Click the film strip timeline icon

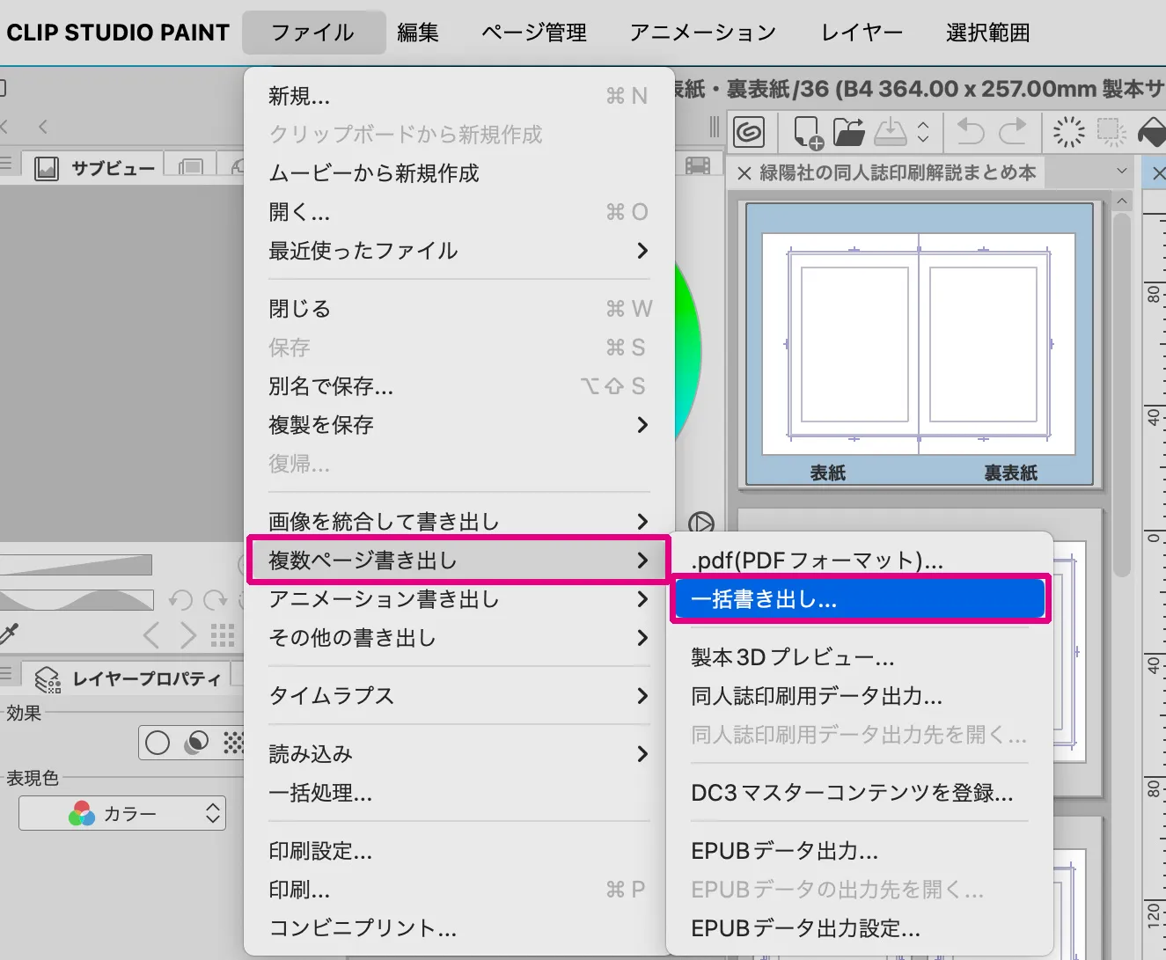point(698,165)
